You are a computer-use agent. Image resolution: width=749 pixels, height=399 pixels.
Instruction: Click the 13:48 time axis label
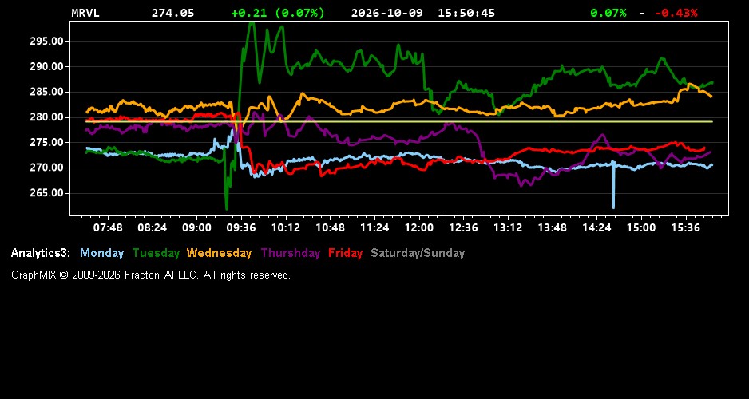coord(553,227)
